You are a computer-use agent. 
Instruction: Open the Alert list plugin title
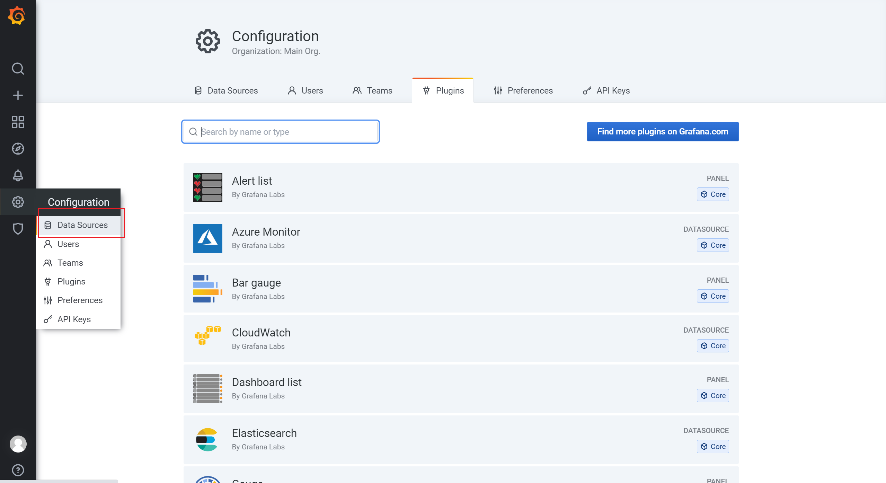coord(252,181)
